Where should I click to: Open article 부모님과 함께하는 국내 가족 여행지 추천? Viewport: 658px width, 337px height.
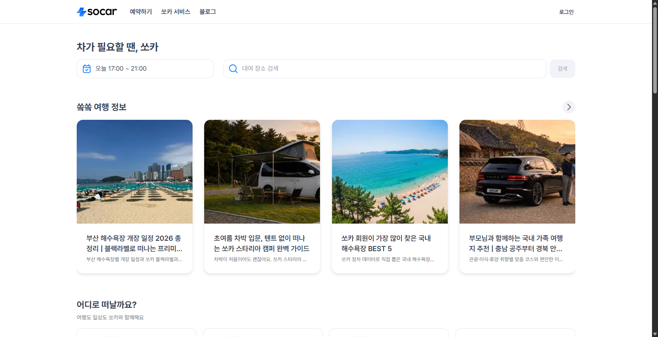click(x=516, y=243)
